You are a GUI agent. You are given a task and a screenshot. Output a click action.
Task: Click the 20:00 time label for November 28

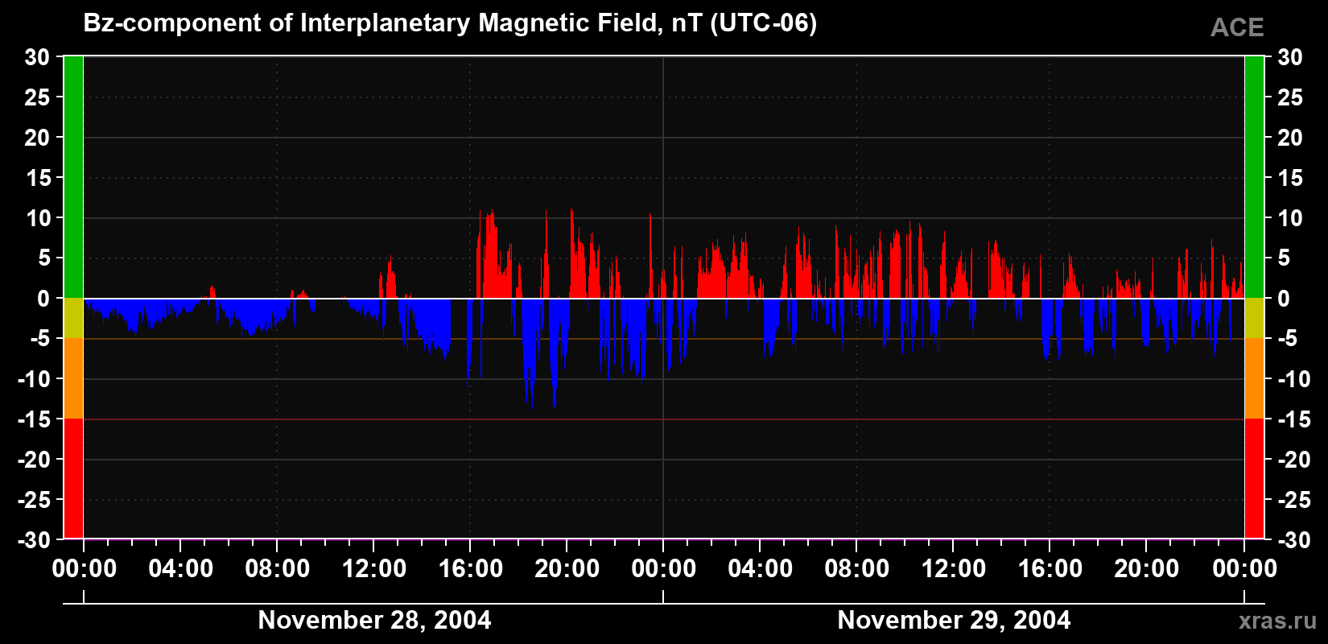(x=567, y=569)
